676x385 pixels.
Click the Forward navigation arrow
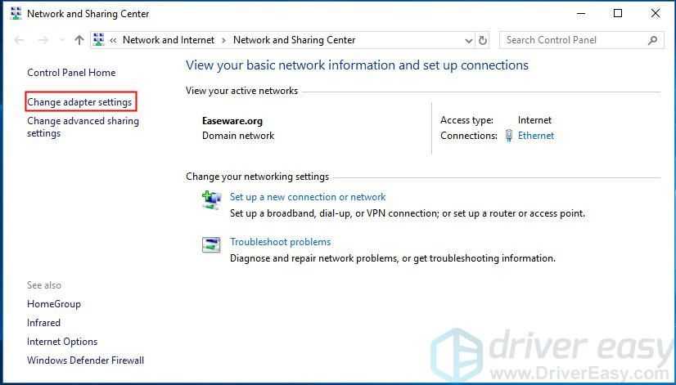[43, 40]
